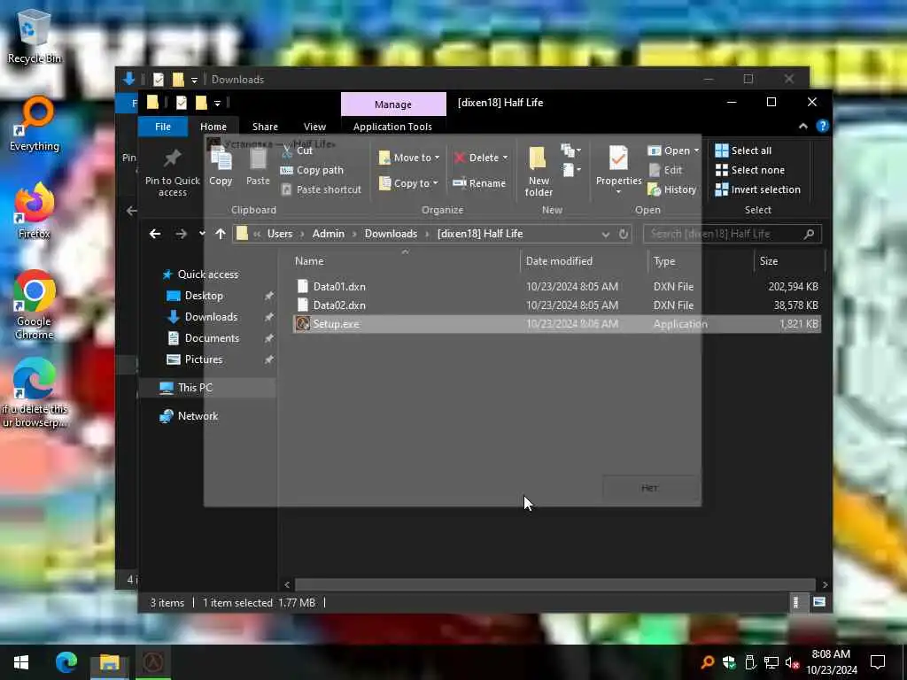Image resolution: width=907 pixels, height=680 pixels.
Task: Open the New item dropdown icon
Action: coord(570,151)
